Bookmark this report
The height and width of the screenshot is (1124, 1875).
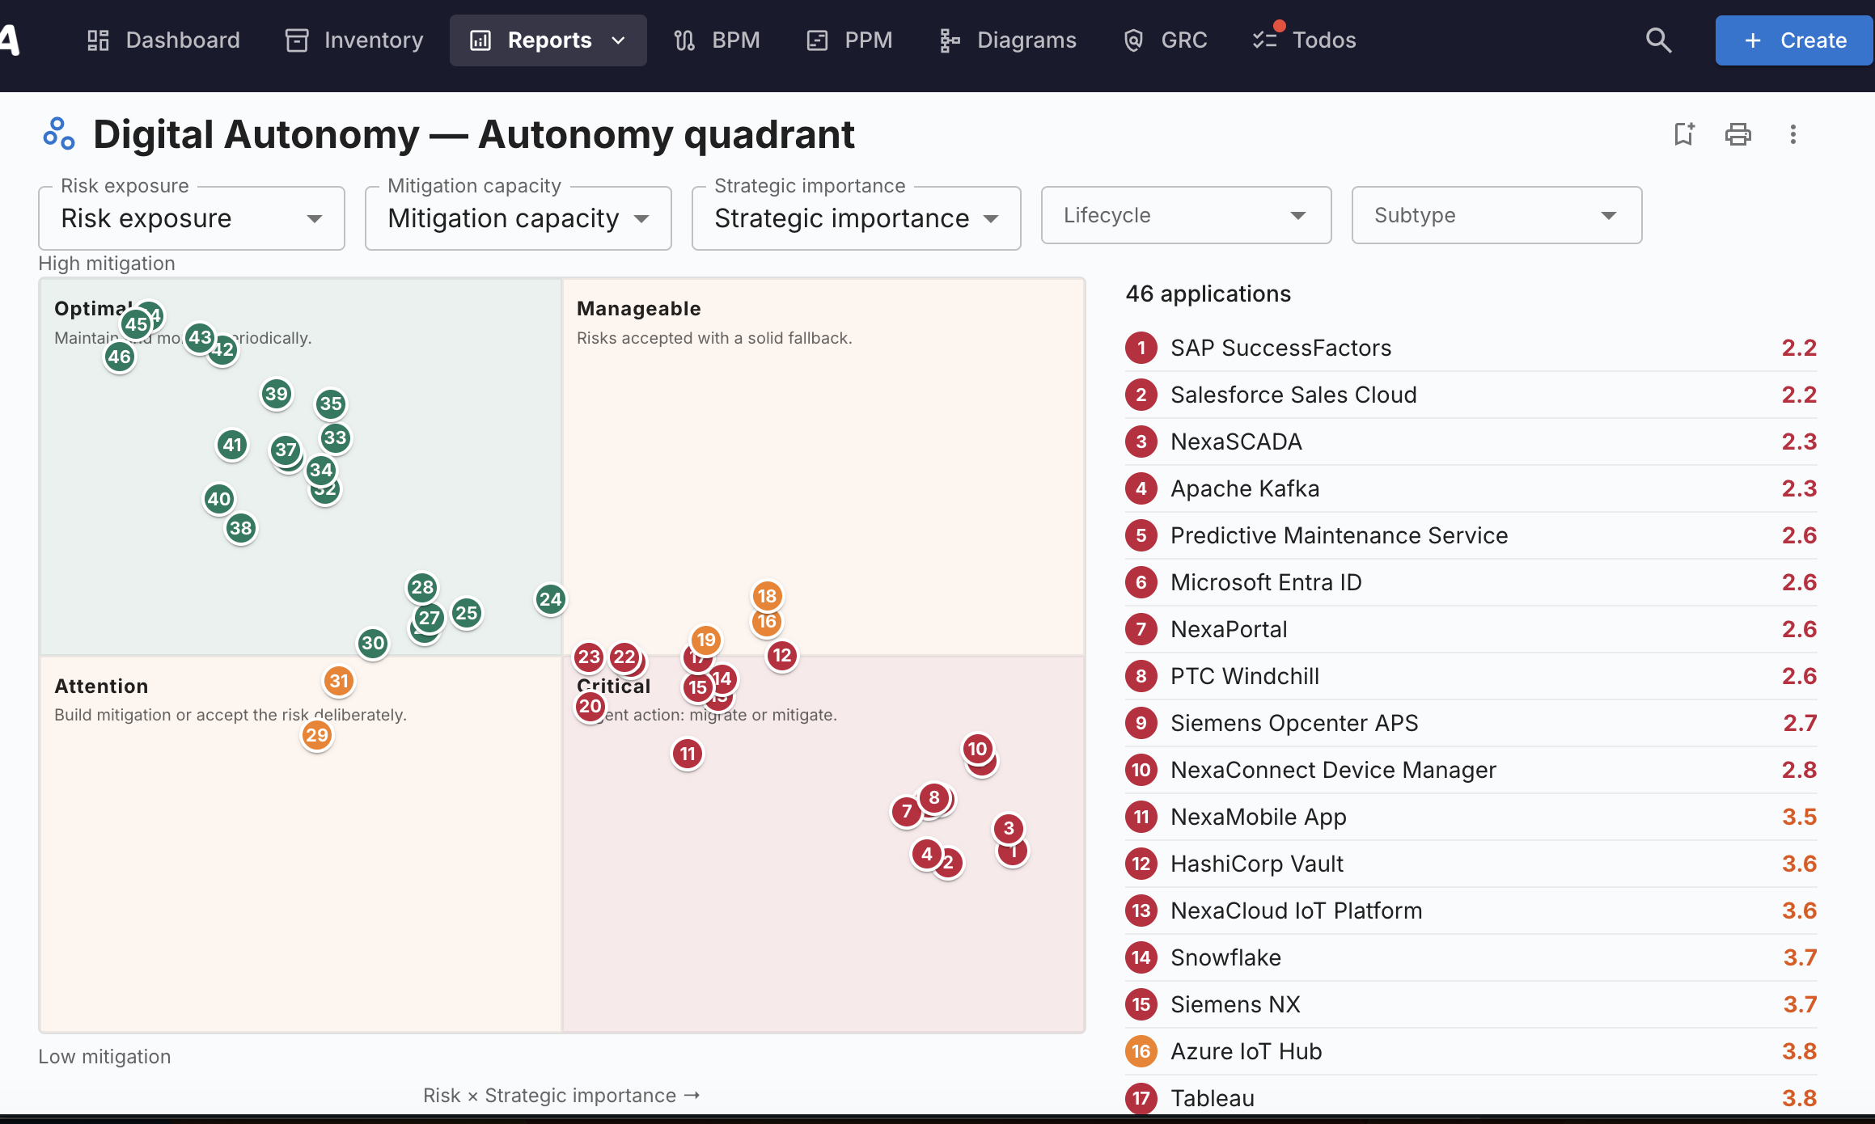coord(1684,134)
